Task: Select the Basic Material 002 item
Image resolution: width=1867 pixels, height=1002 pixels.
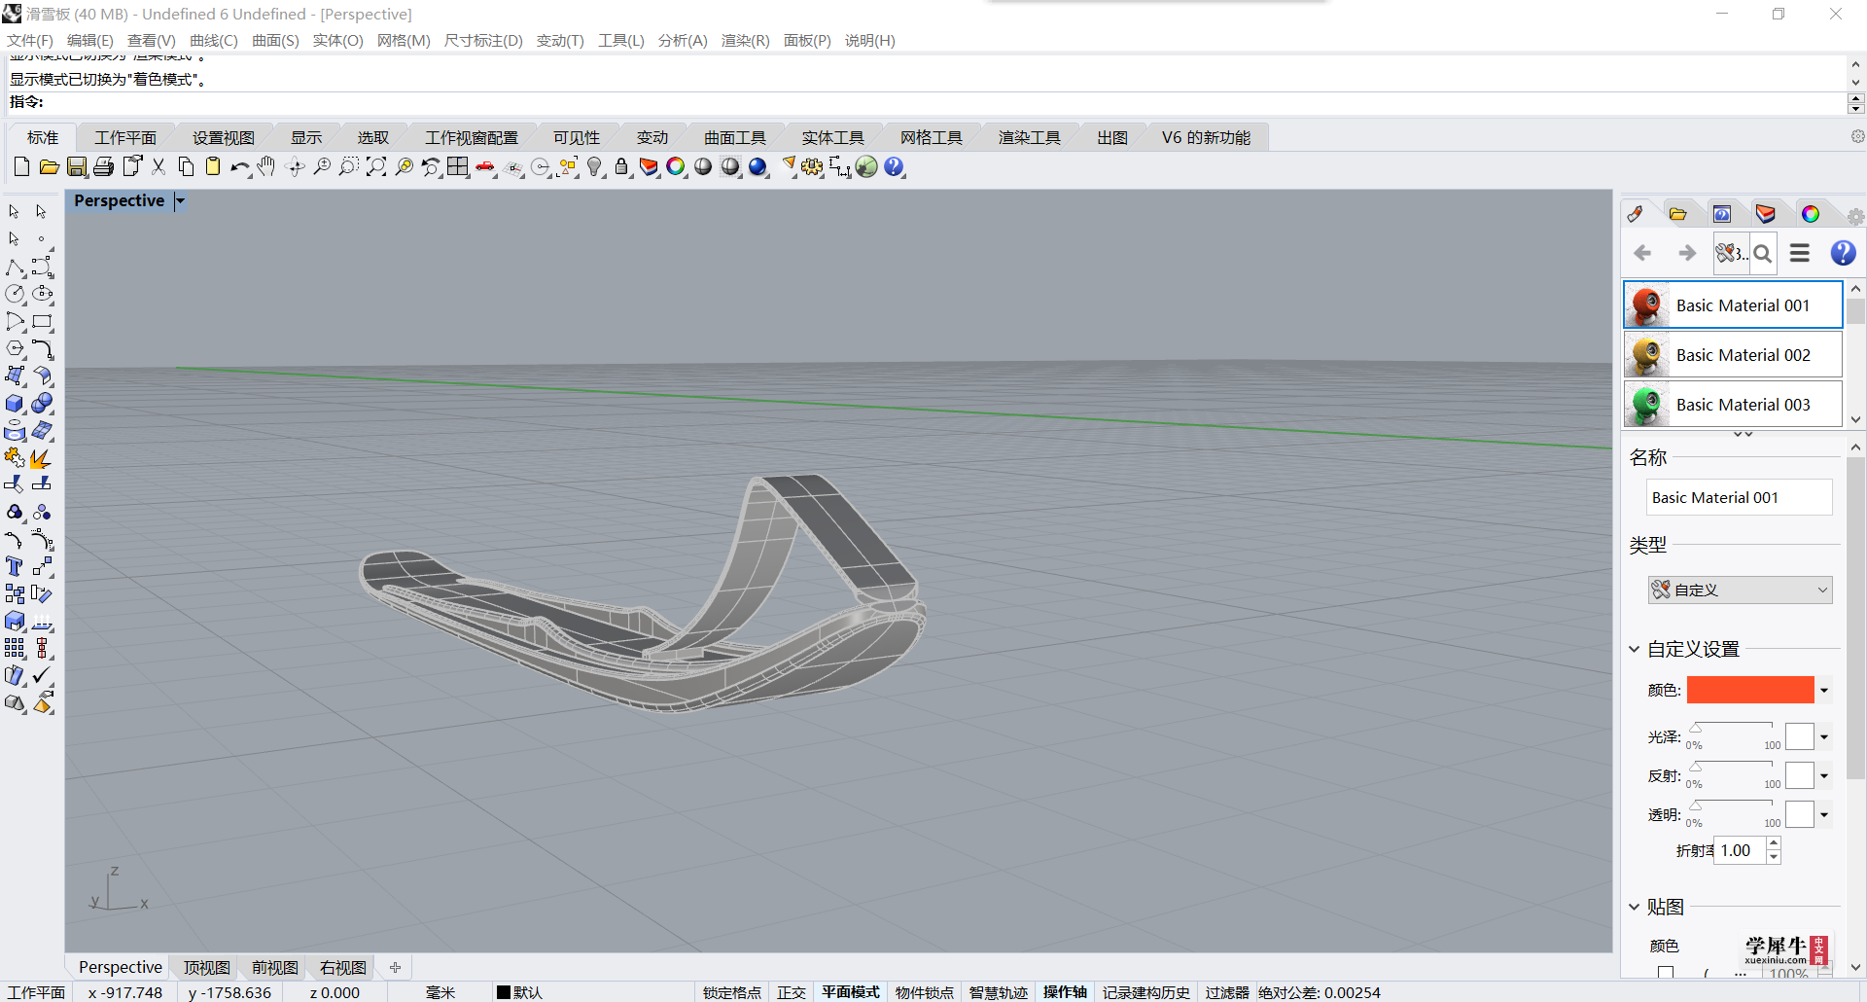Action: pos(1733,355)
